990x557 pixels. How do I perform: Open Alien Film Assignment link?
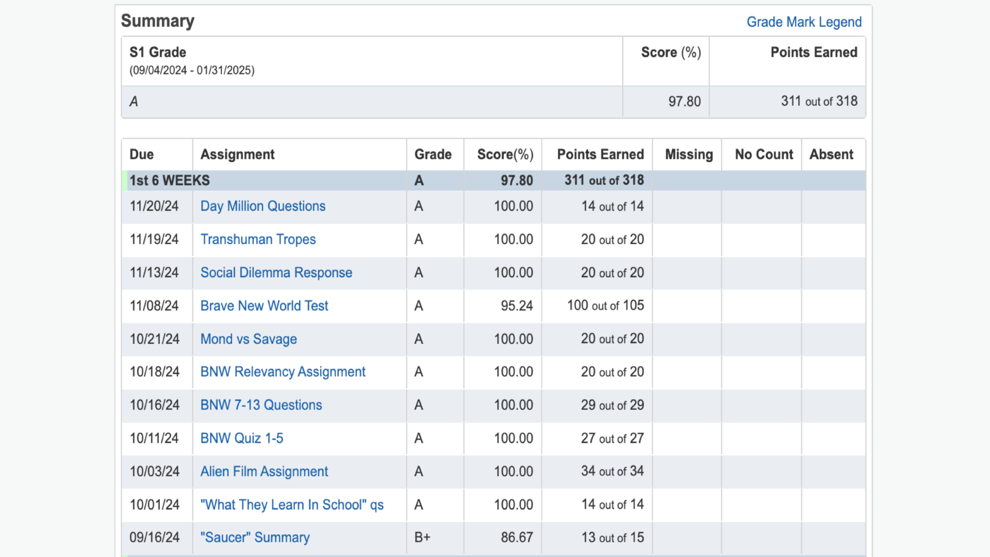[x=264, y=471]
